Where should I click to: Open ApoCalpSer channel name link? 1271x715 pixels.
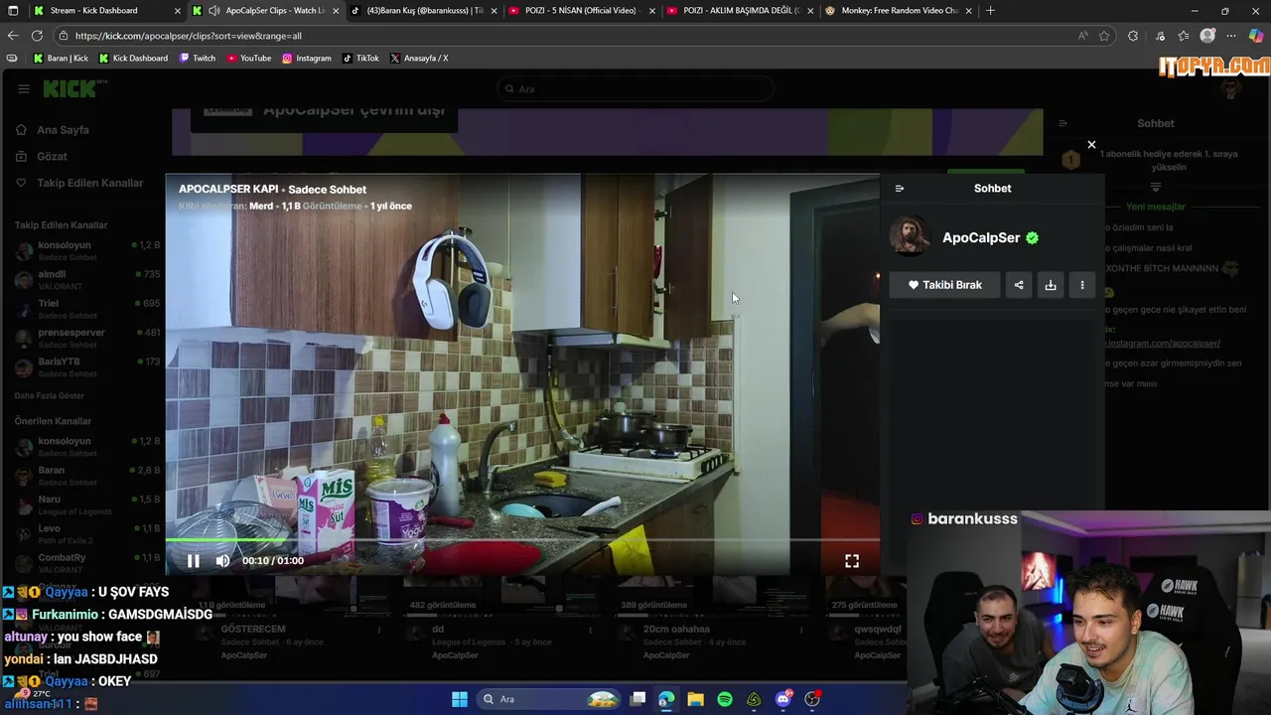click(981, 238)
